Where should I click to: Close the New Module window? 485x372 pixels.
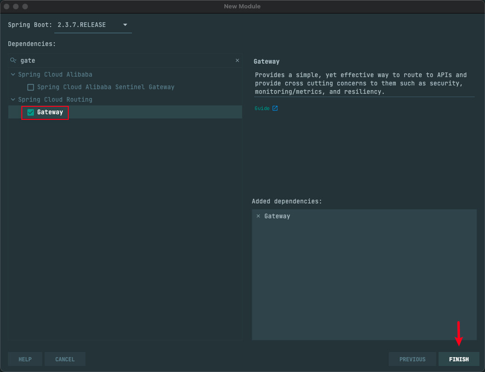(x=7, y=7)
